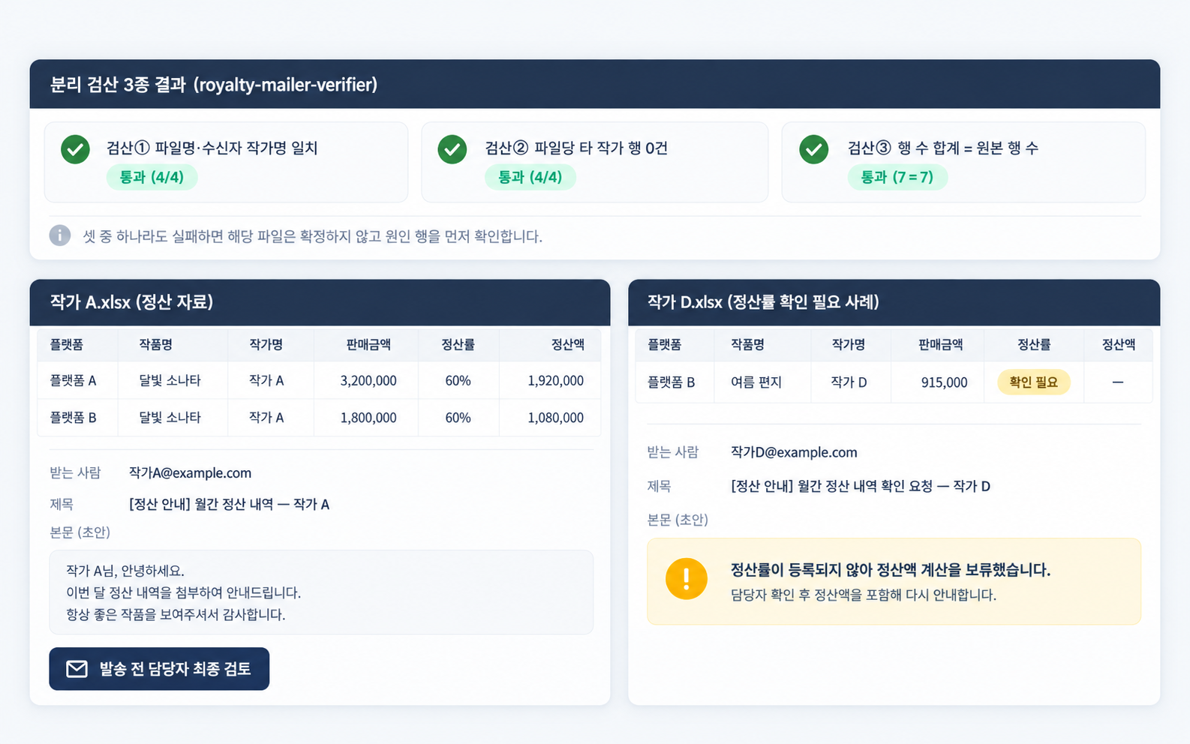Click the orange warning exclamation icon
1190x744 pixels.
(686, 579)
